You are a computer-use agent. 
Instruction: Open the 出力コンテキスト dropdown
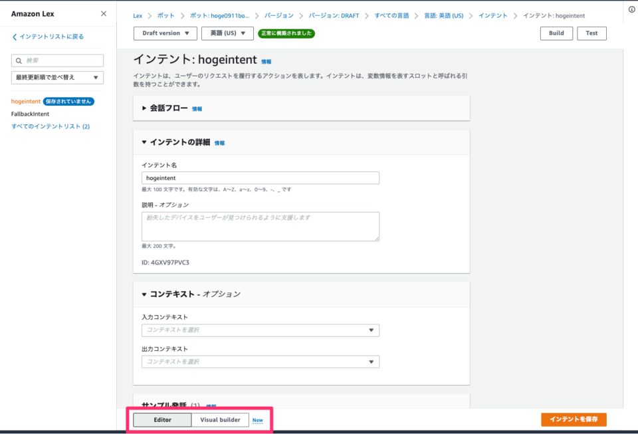pyautogui.click(x=261, y=362)
